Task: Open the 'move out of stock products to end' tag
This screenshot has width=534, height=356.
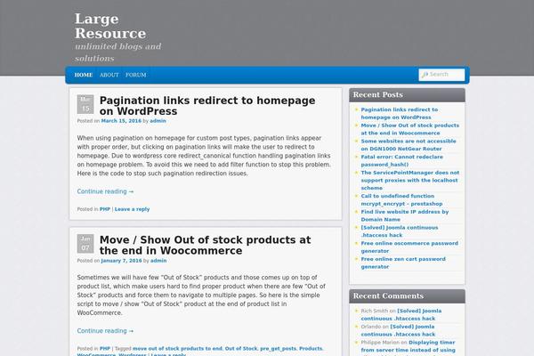Action: (177, 349)
